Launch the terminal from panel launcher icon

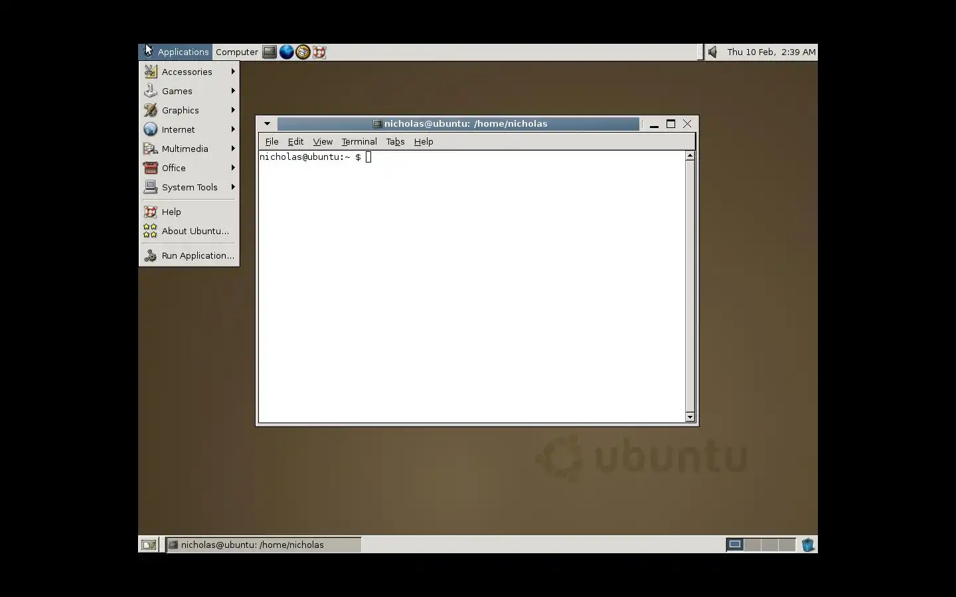click(269, 52)
